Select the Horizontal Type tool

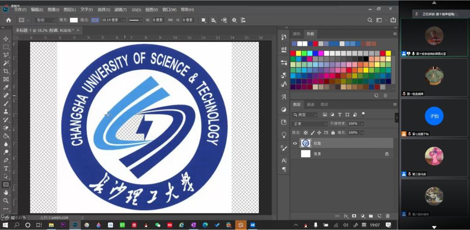[6, 168]
